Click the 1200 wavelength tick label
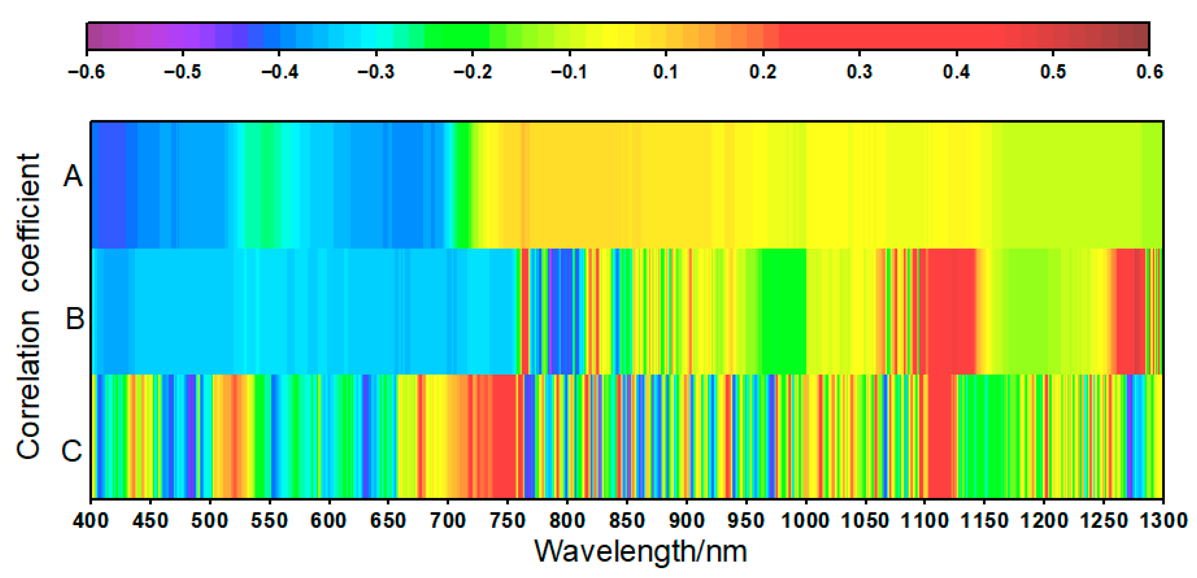The width and height of the screenshot is (1197, 578). (x=1044, y=520)
